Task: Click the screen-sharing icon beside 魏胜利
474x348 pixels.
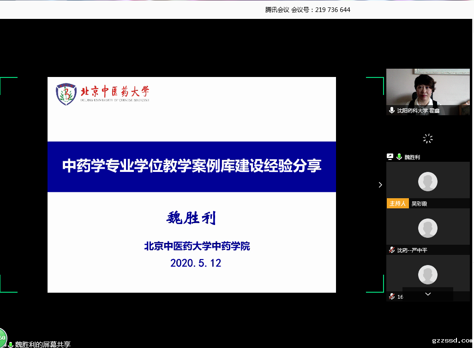Action: (x=390, y=157)
